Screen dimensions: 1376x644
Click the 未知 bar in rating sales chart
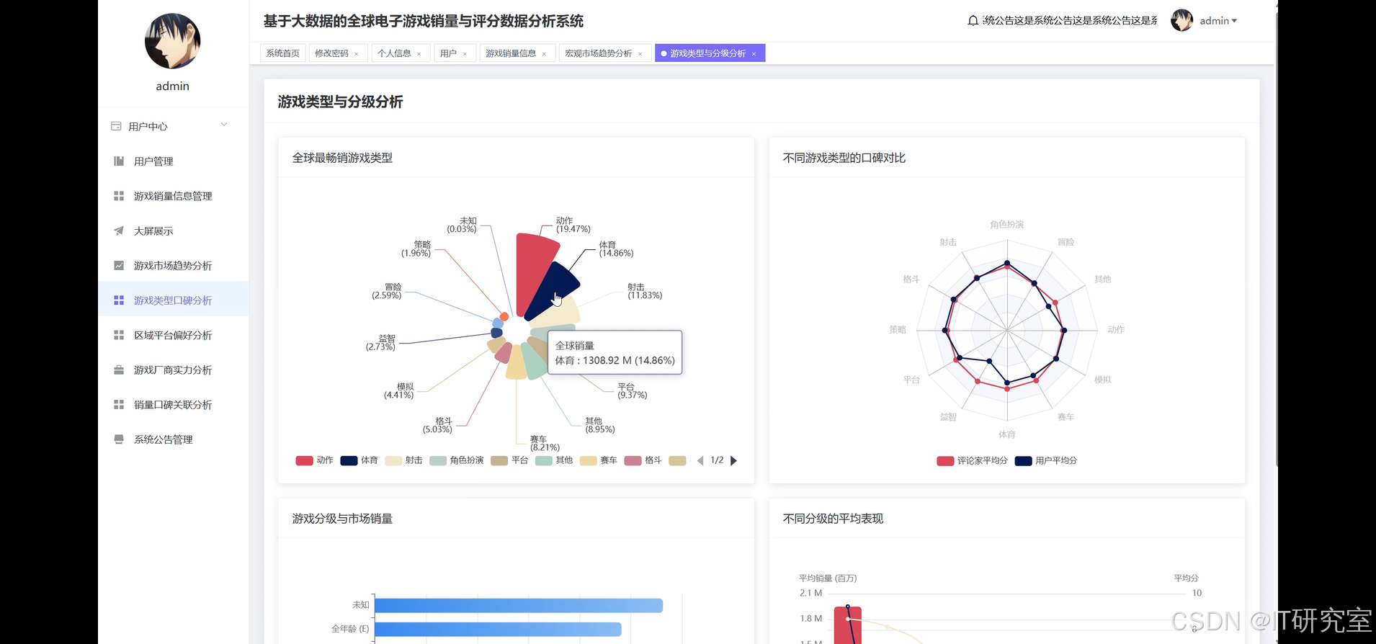519,605
